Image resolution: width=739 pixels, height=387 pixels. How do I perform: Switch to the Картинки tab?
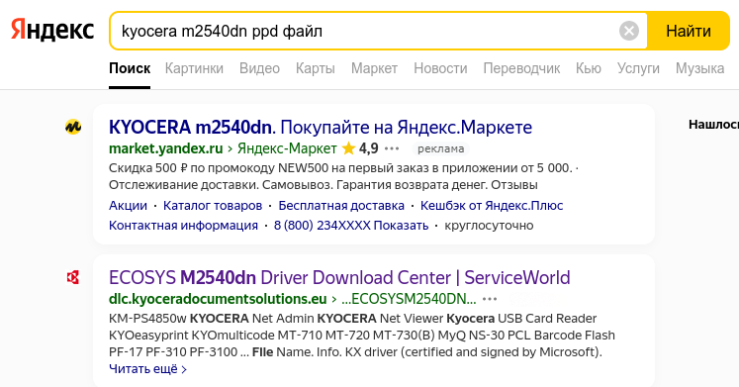click(194, 68)
